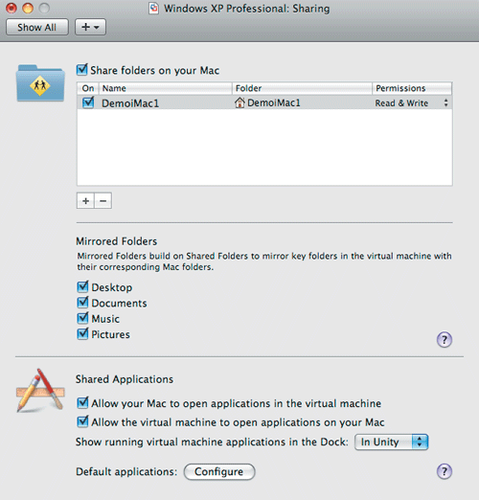Click the document icon in the window title
This screenshot has height=500, width=479.
pyautogui.click(x=154, y=9)
